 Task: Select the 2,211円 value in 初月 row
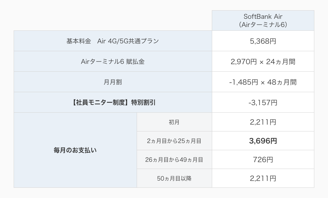point(263,122)
